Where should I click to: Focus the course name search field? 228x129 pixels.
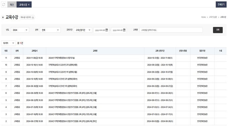tap(171, 30)
